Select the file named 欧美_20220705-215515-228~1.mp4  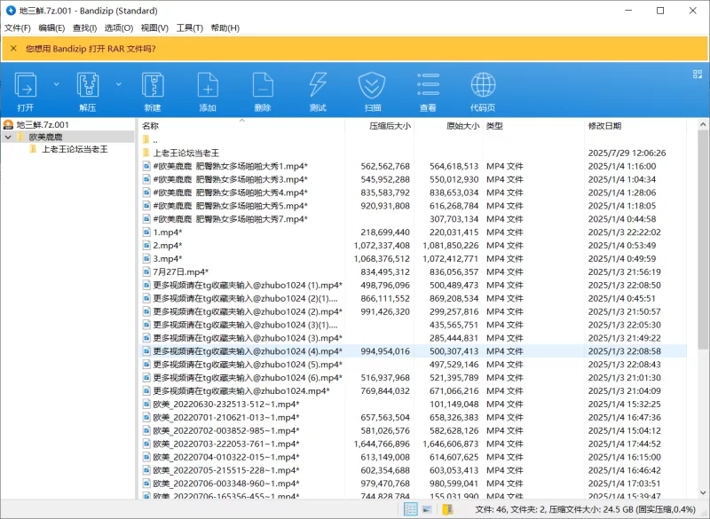(x=413, y=470)
